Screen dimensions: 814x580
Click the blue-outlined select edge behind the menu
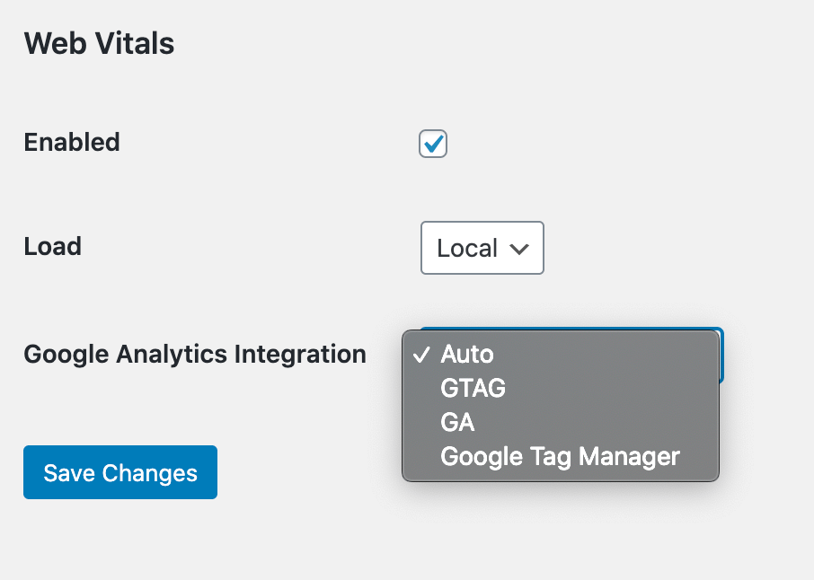(x=721, y=356)
